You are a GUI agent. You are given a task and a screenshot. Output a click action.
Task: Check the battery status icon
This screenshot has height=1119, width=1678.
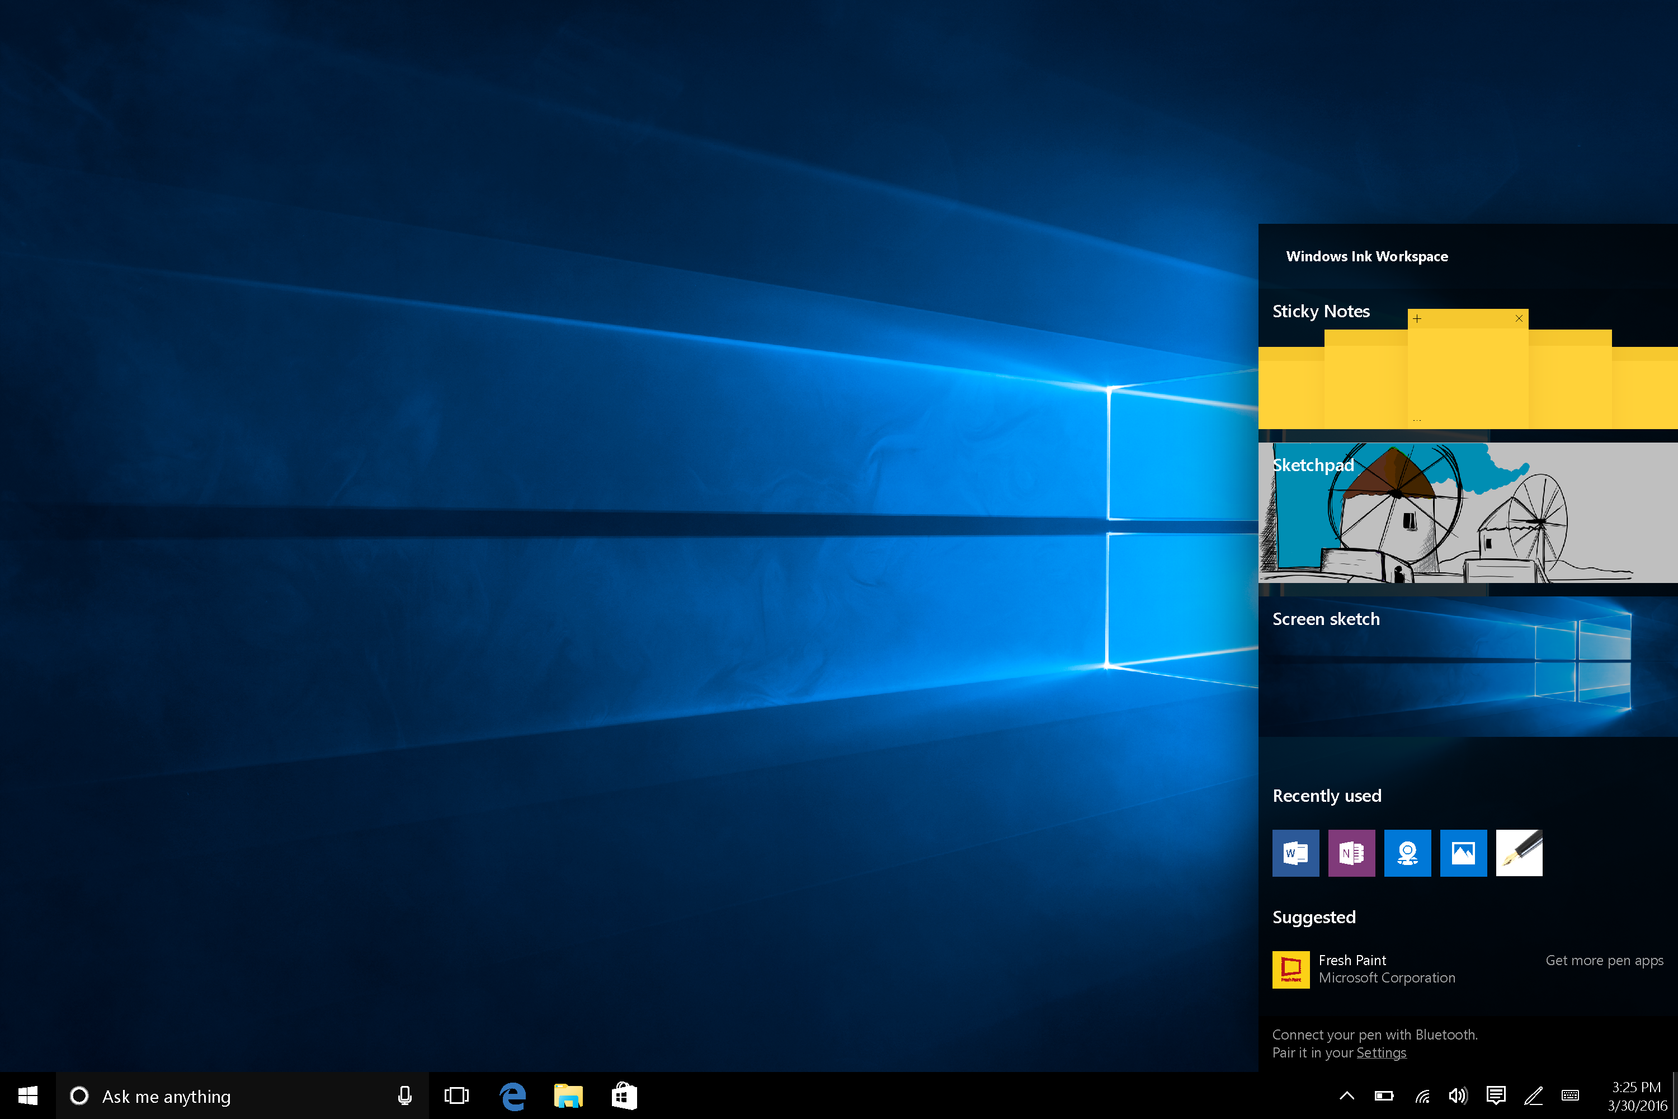[x=1384, y=1096]
